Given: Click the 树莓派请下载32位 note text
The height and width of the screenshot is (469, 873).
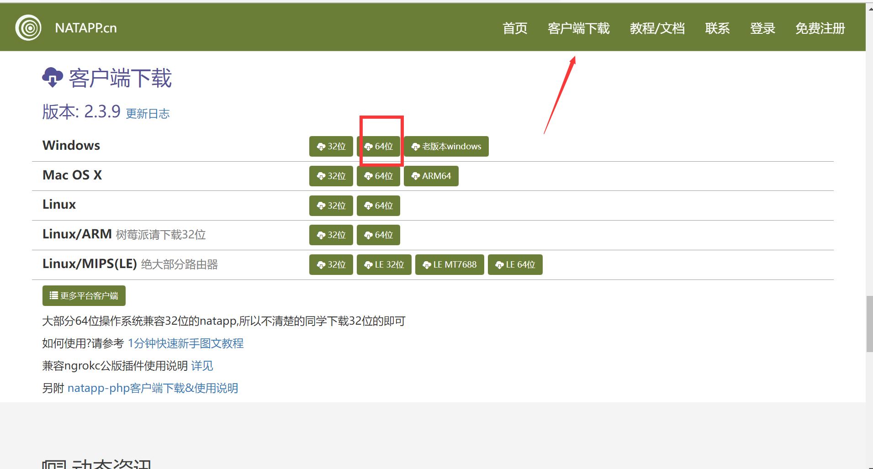Looking at the screenshot, I should (x=161, y=235).
